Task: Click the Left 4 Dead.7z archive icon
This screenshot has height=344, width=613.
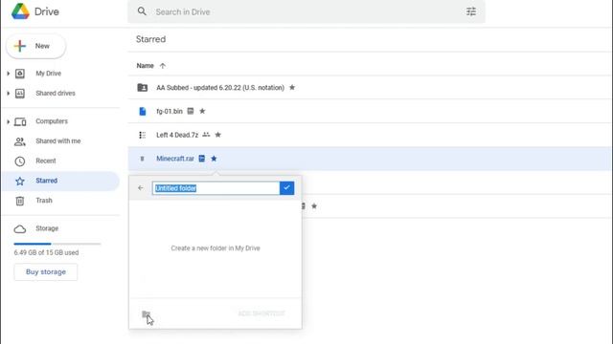Action: pyautogui.click(x=143, y=135)
